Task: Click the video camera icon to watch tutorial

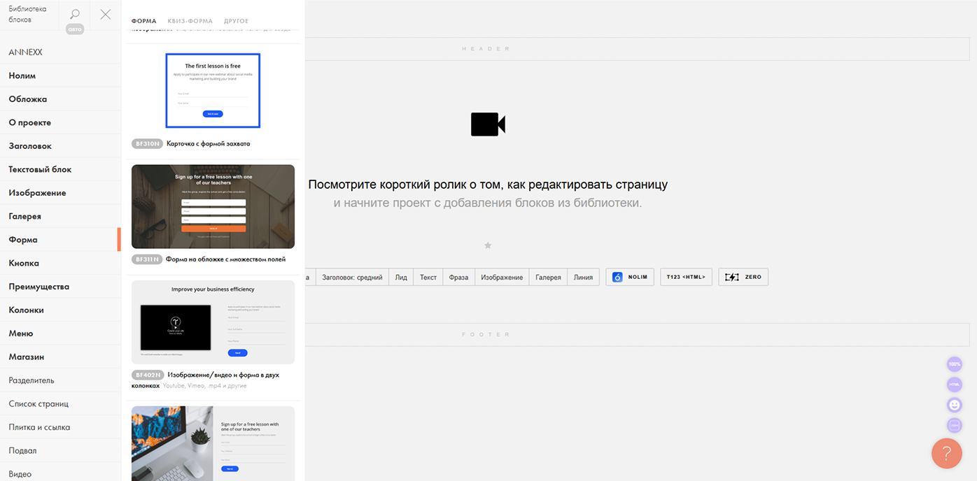Action: [x=487, y=123]
